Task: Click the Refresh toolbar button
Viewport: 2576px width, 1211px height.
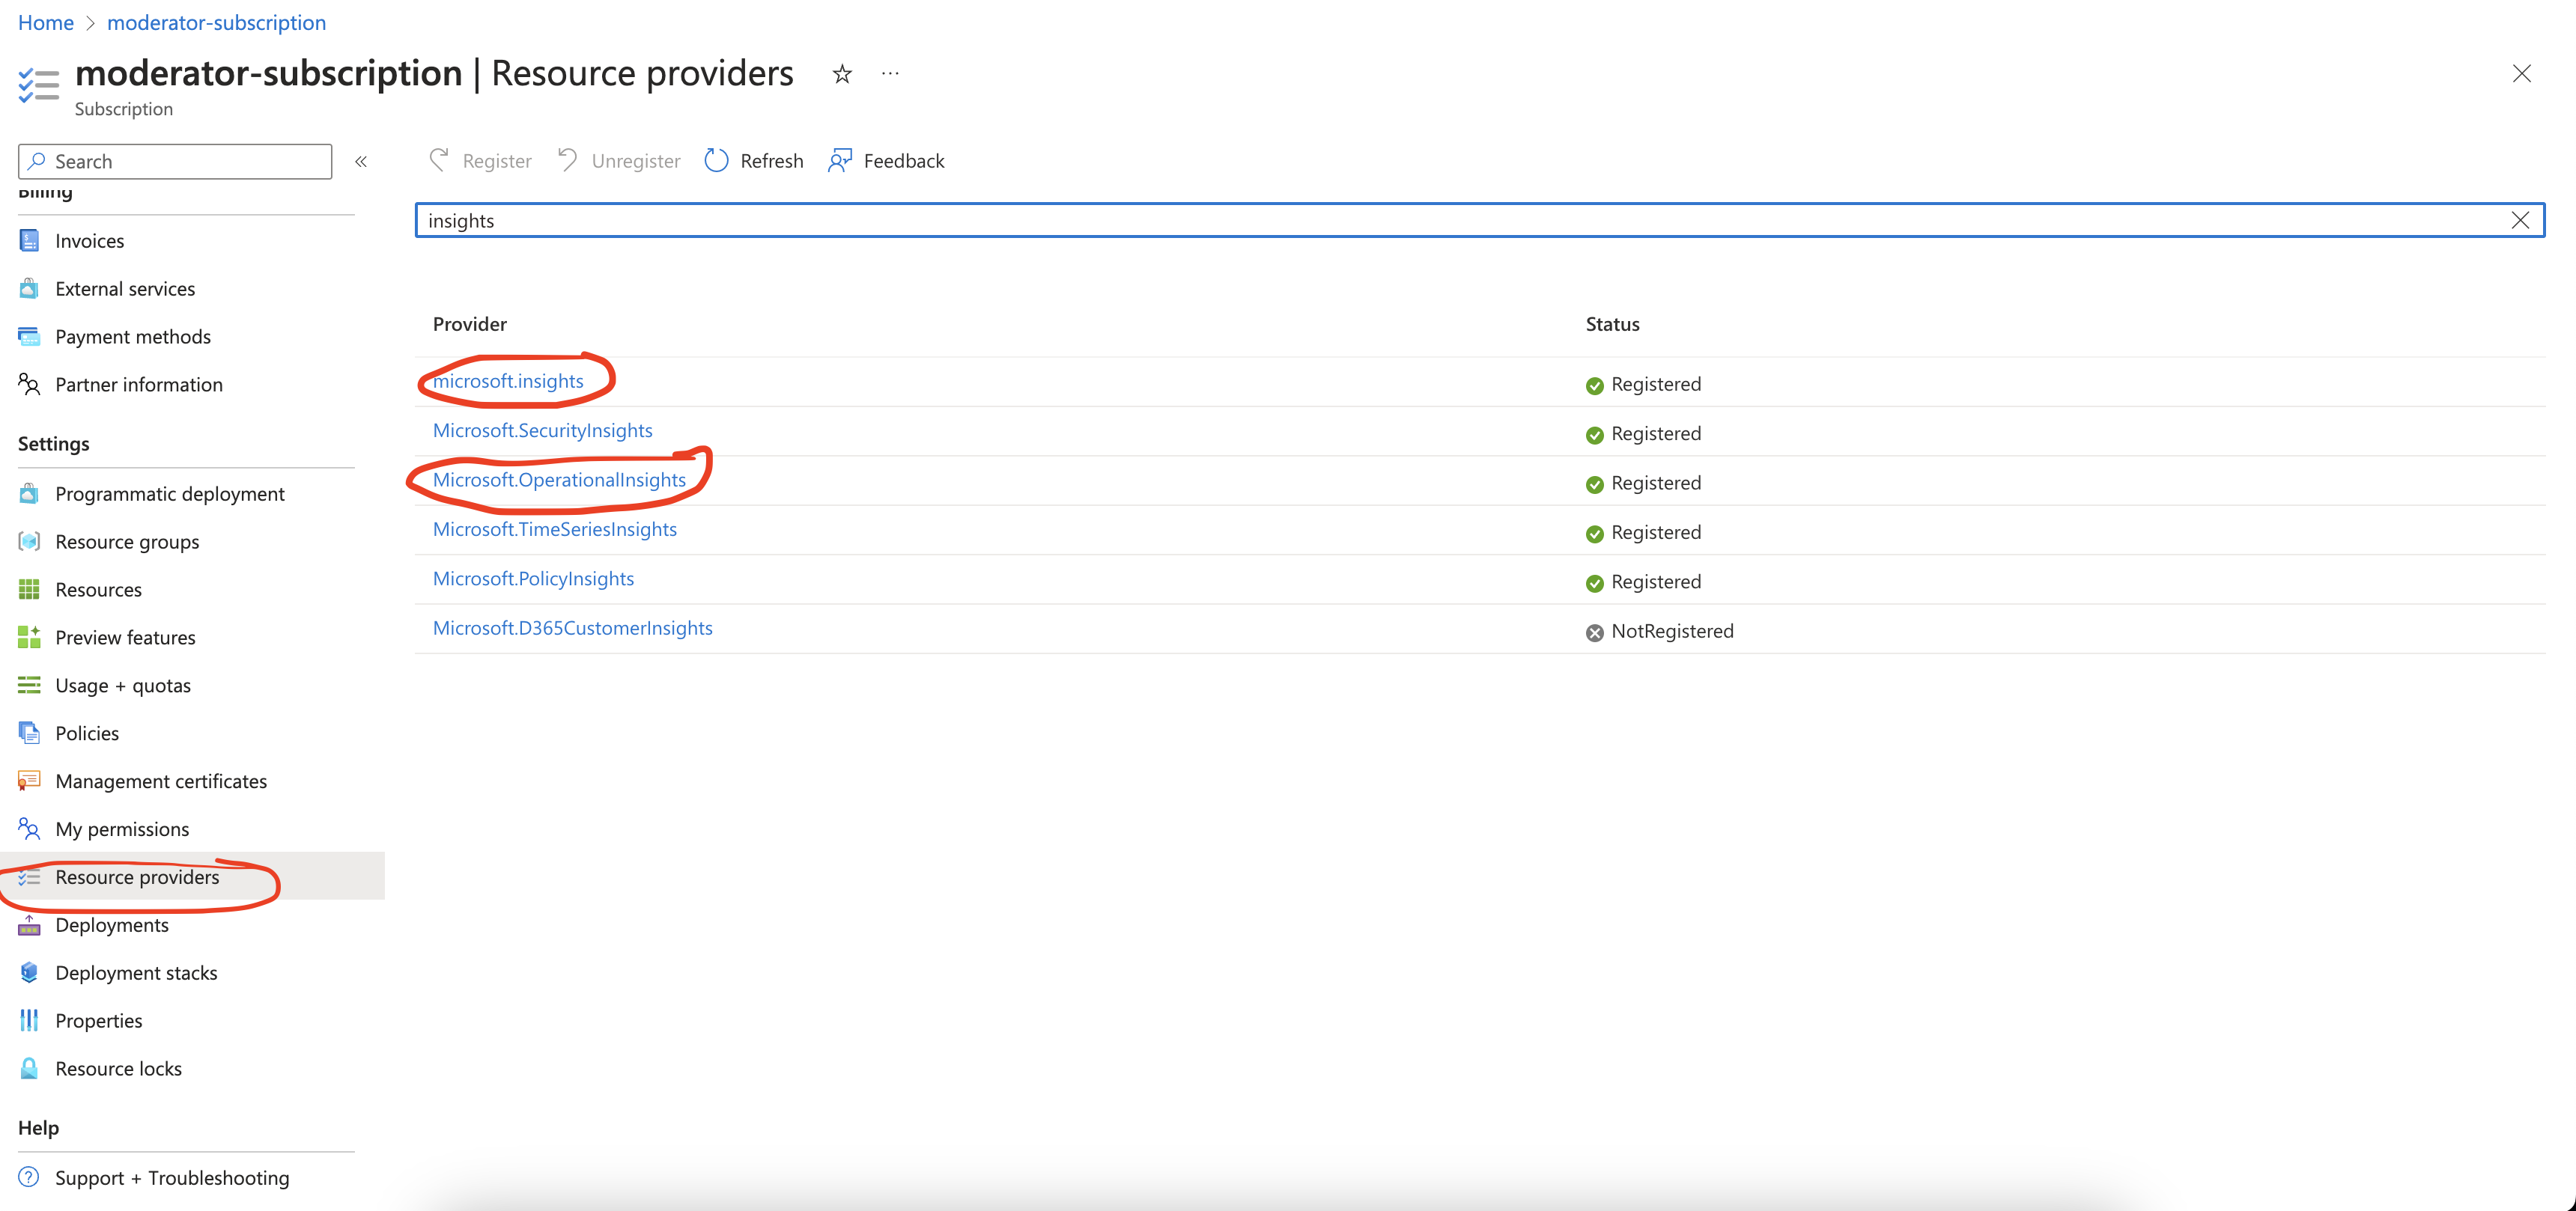Action: pyautogui.click(x=754, y=161)
